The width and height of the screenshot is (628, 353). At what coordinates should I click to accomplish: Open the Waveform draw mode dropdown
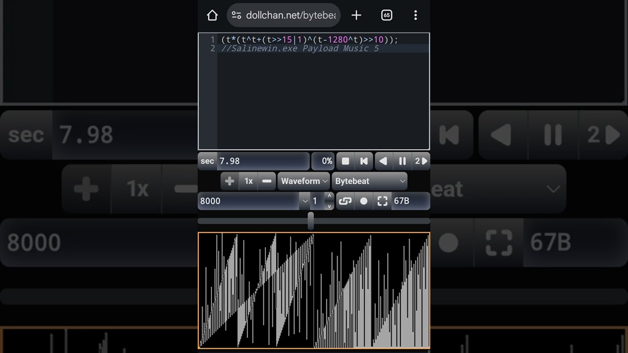304,181
